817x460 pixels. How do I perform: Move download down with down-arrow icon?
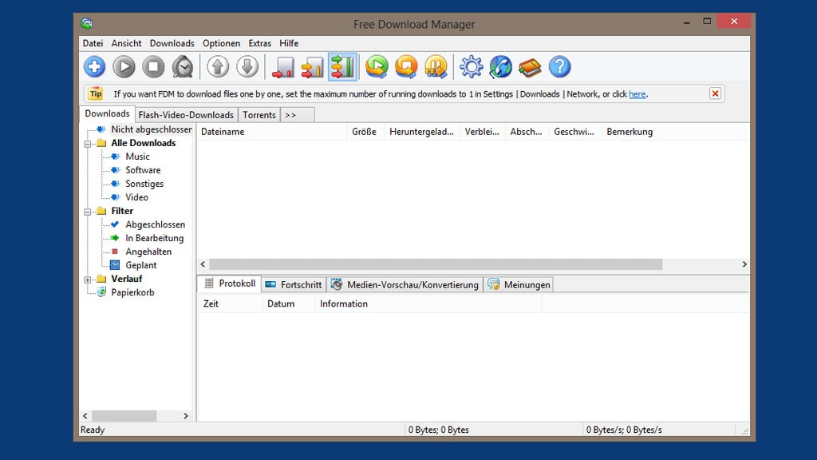247,67
